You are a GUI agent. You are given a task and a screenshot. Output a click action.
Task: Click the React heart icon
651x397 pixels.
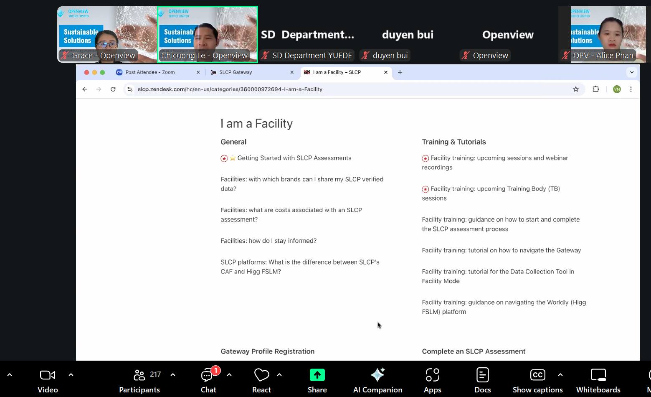(262, 375)
